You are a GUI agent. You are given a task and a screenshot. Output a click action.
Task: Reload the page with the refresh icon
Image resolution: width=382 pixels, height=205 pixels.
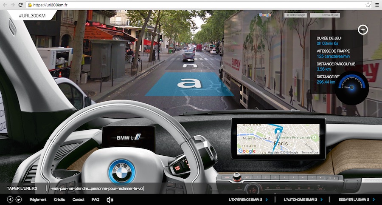tap(21, 5)
